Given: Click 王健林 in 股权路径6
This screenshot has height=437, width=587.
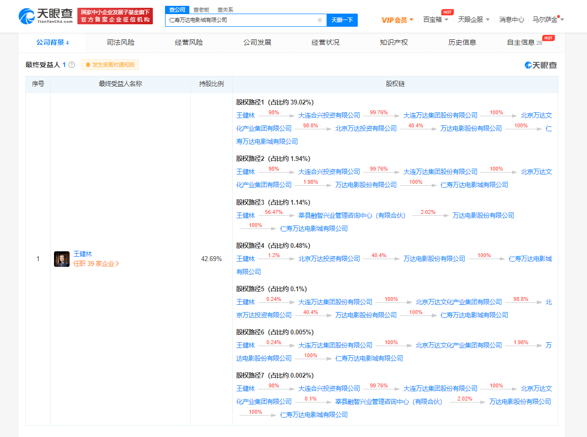Looking at the screenshot, I should tap(246, 346).
